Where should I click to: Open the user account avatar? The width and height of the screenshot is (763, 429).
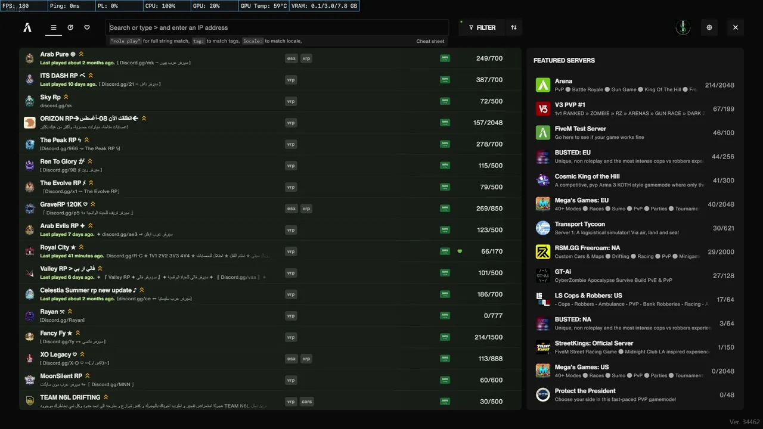coord(683,27)
